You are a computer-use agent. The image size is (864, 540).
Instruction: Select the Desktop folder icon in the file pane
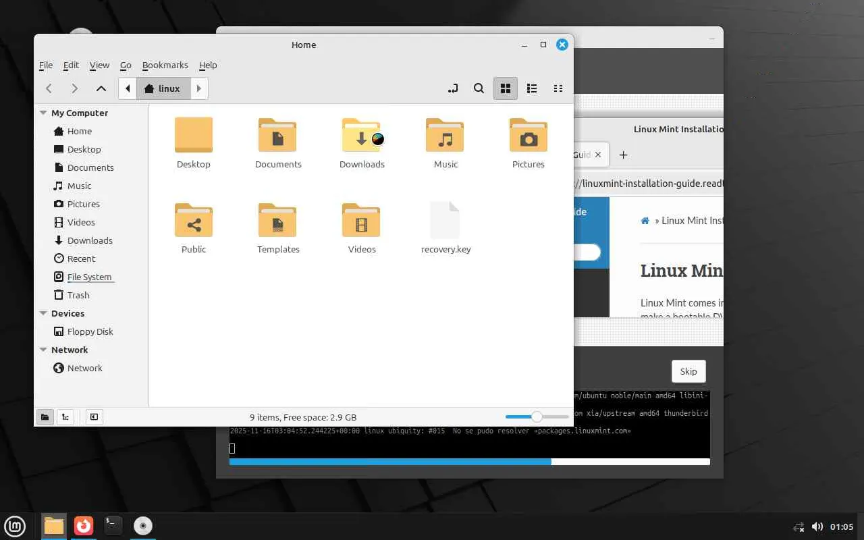click(194, 135)
